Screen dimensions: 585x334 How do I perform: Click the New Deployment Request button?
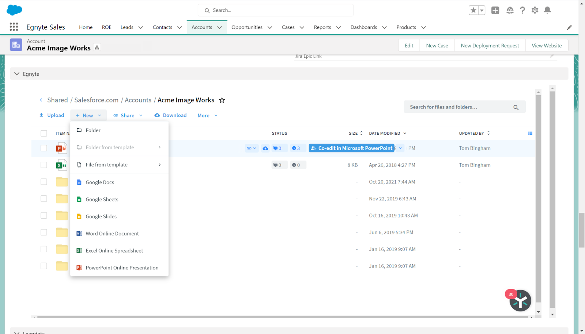click(x=490, y=46)
